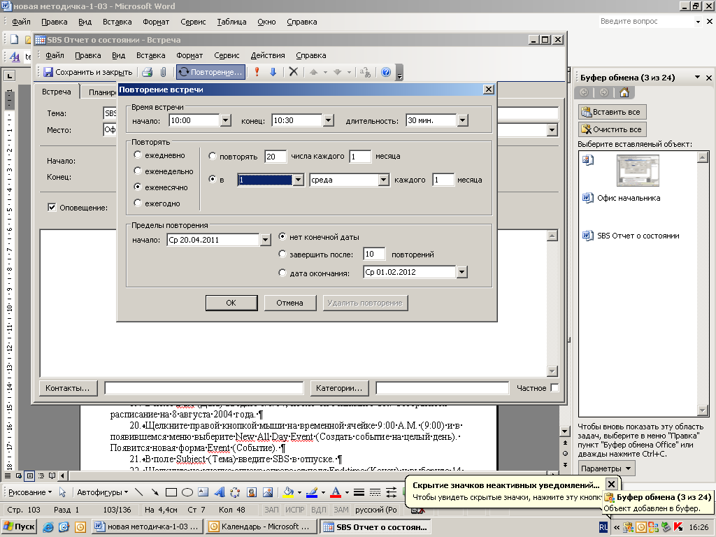Click Save and Close (Сохранить и закрыть)
Image resolution: width=716 pixels, height=537 pixels.
pyautogui.click(x=87, y=72)
